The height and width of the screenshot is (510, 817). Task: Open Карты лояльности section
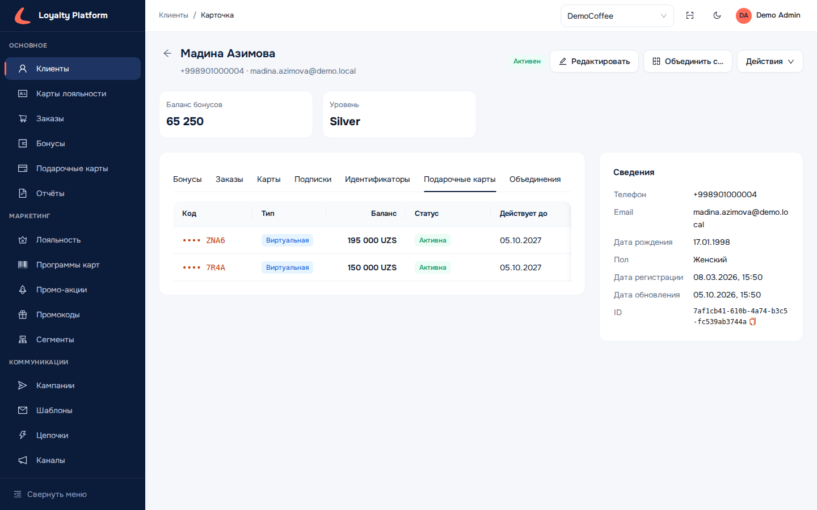pyautogui.click(x=73, y=93)
